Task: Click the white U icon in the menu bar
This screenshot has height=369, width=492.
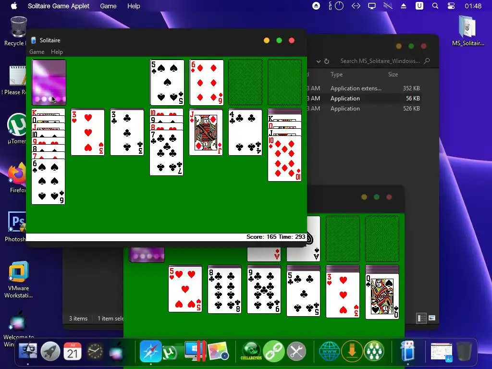Action: pyautogui.click(x=419, y=6)
